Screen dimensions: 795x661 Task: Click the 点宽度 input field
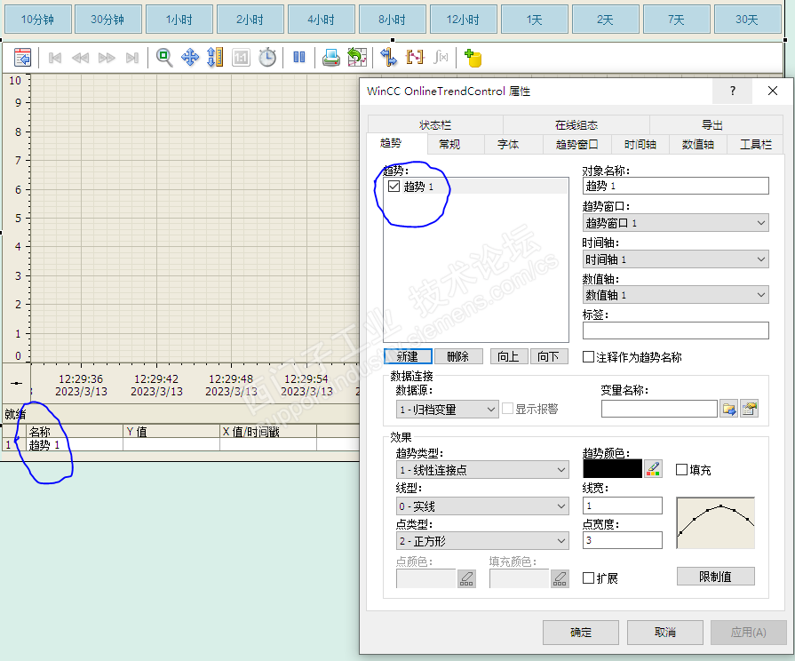[623, 540]
